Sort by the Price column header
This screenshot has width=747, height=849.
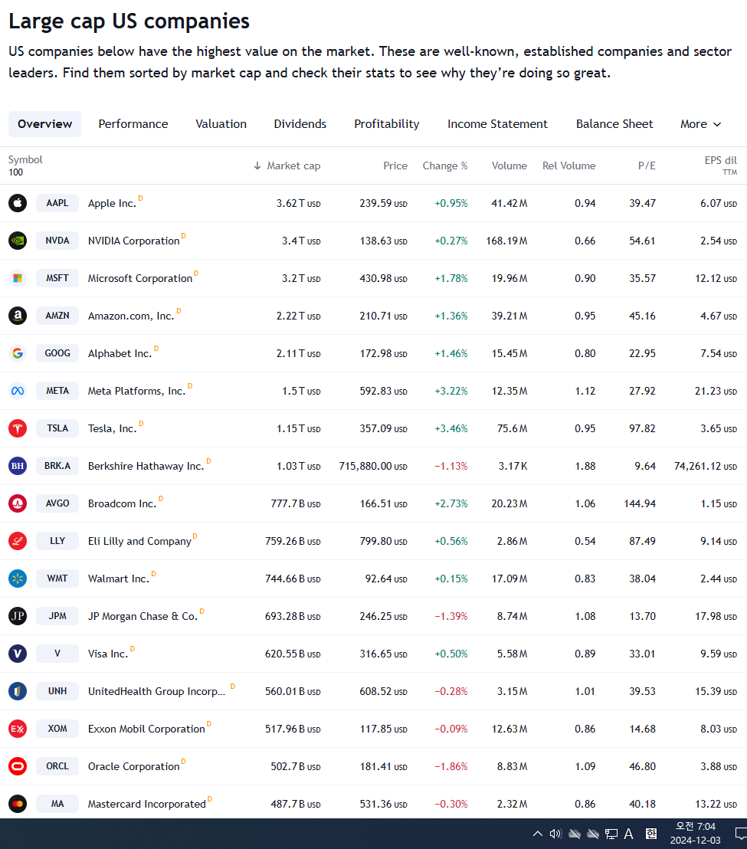point(395,166)
